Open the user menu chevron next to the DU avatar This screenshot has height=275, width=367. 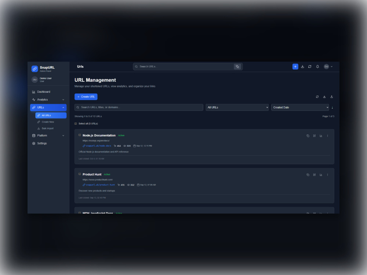(x=332, y=67)
